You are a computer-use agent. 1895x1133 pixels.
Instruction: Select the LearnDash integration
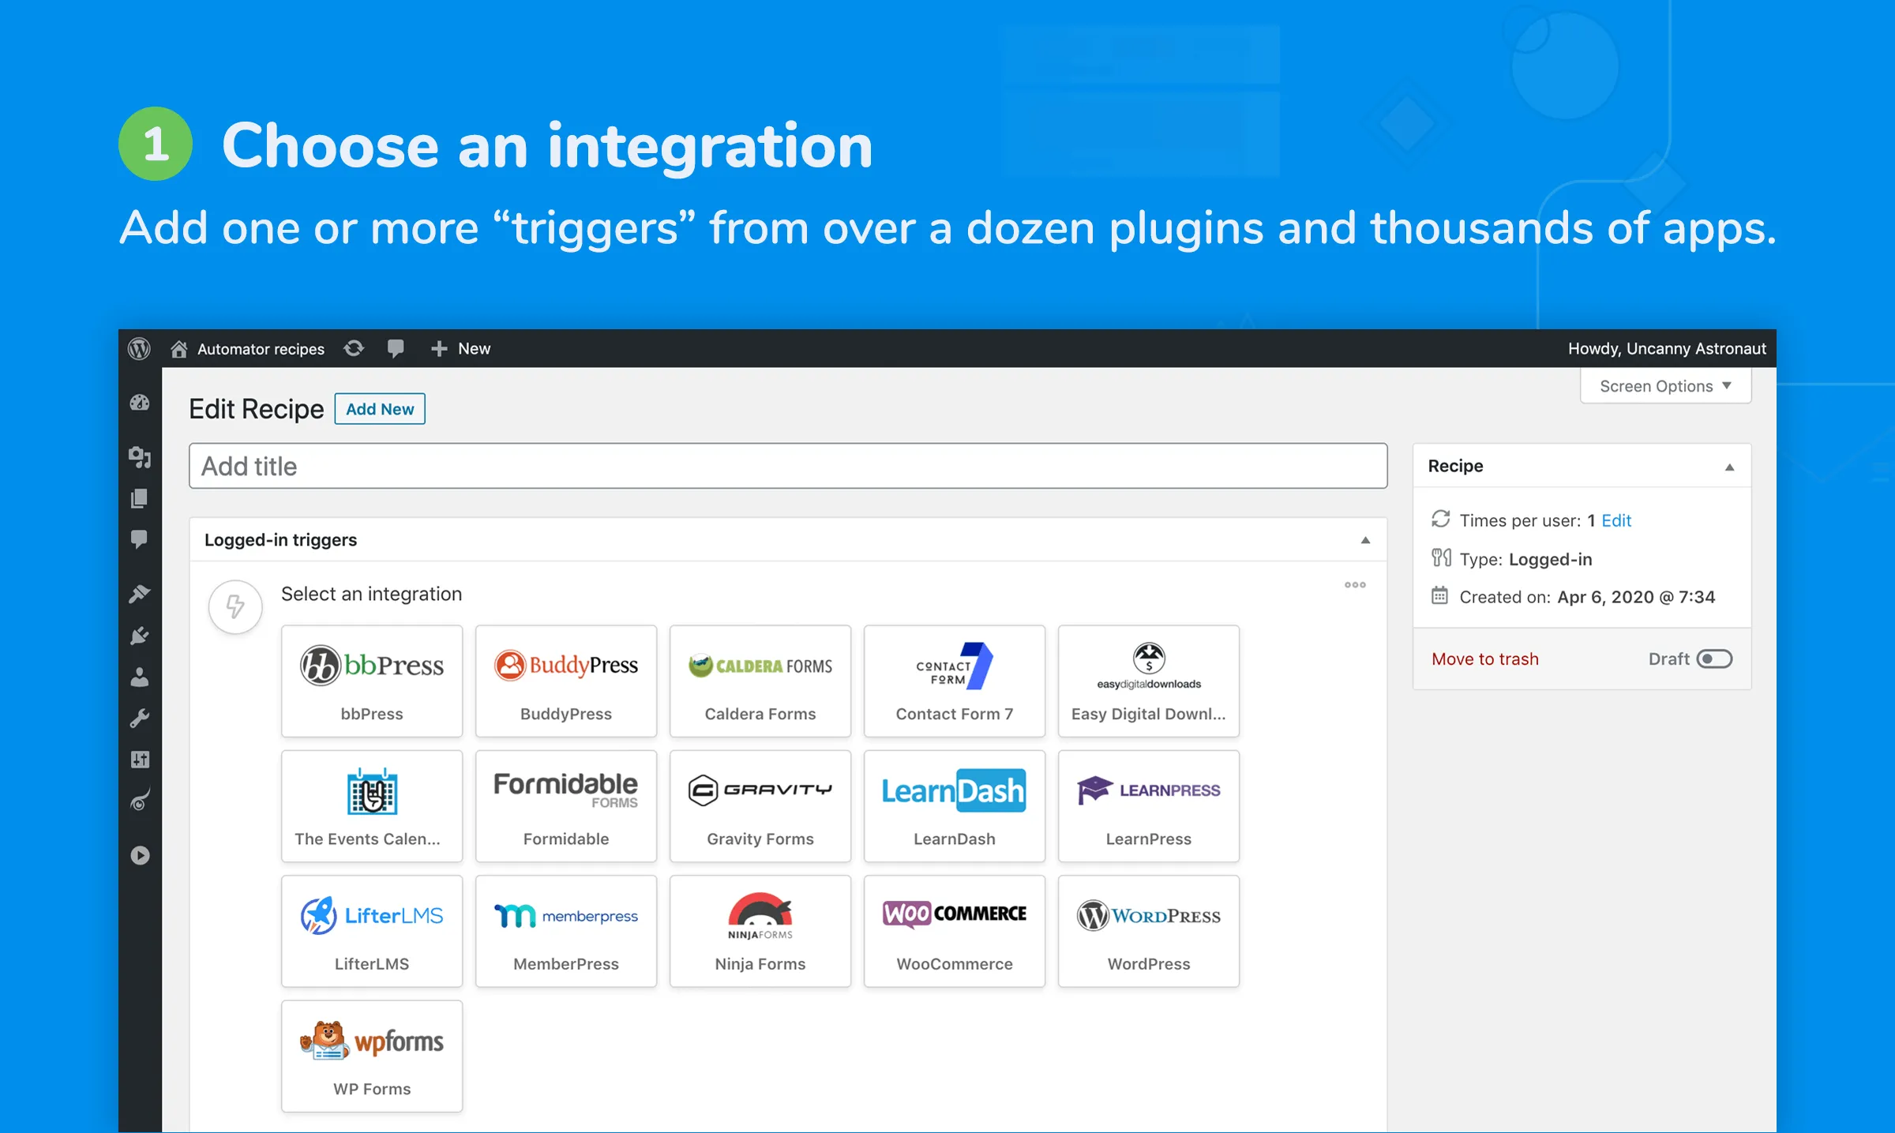coord(955,805)
